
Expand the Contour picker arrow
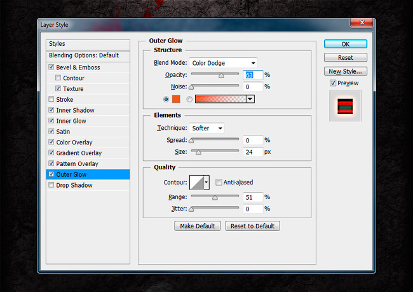pyautogui.click(x=207, y=183)
